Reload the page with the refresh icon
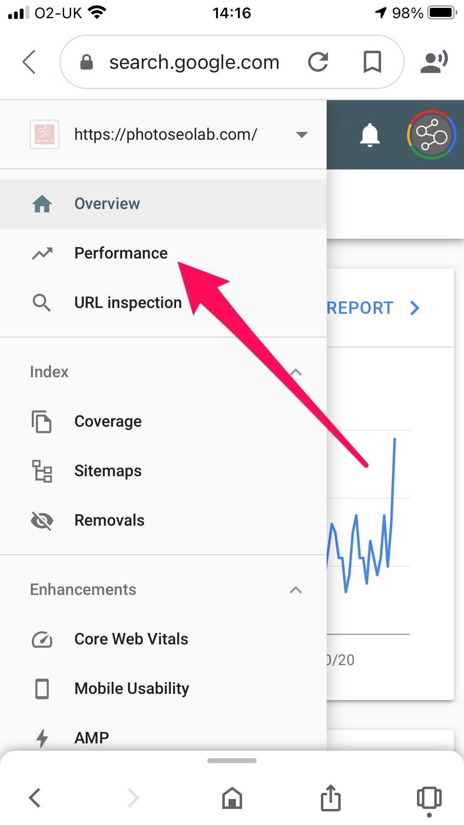 point(318,62)
